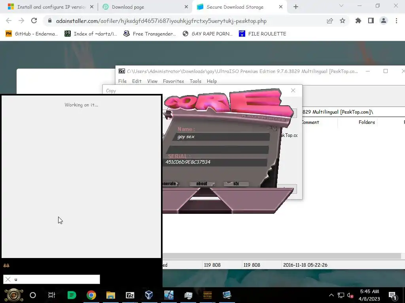Open the tab search chevron

(x=341, y=6)
